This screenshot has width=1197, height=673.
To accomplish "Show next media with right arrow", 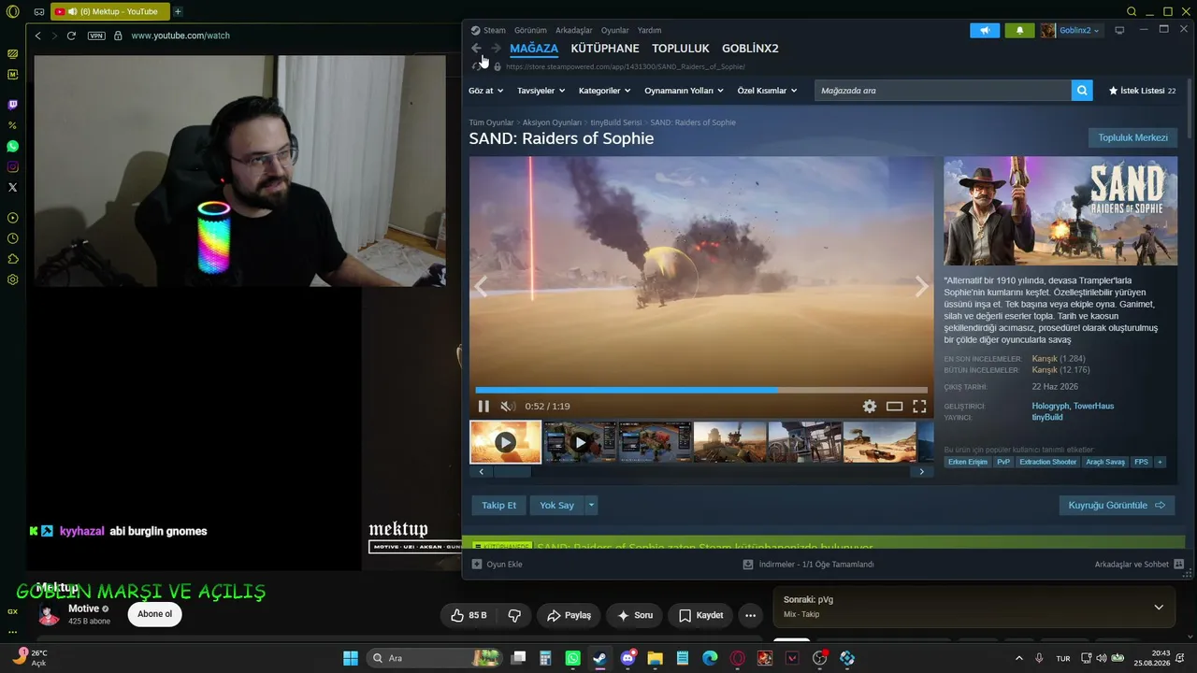I will pyautogui.click(x=921, y=287).
